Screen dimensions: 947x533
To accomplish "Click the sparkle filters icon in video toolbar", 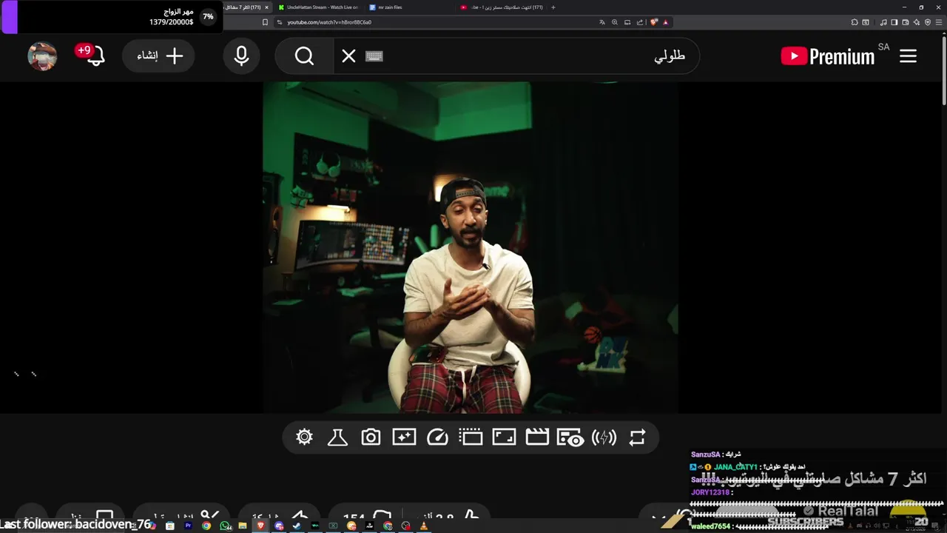I will (x=404, y=438).
